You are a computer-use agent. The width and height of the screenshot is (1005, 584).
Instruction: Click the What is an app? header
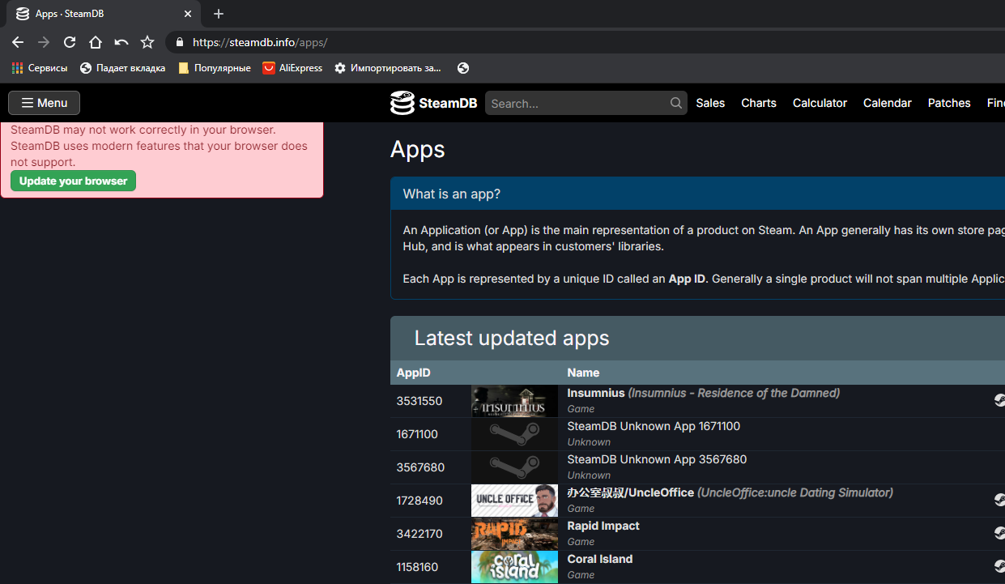pos(697,194)
